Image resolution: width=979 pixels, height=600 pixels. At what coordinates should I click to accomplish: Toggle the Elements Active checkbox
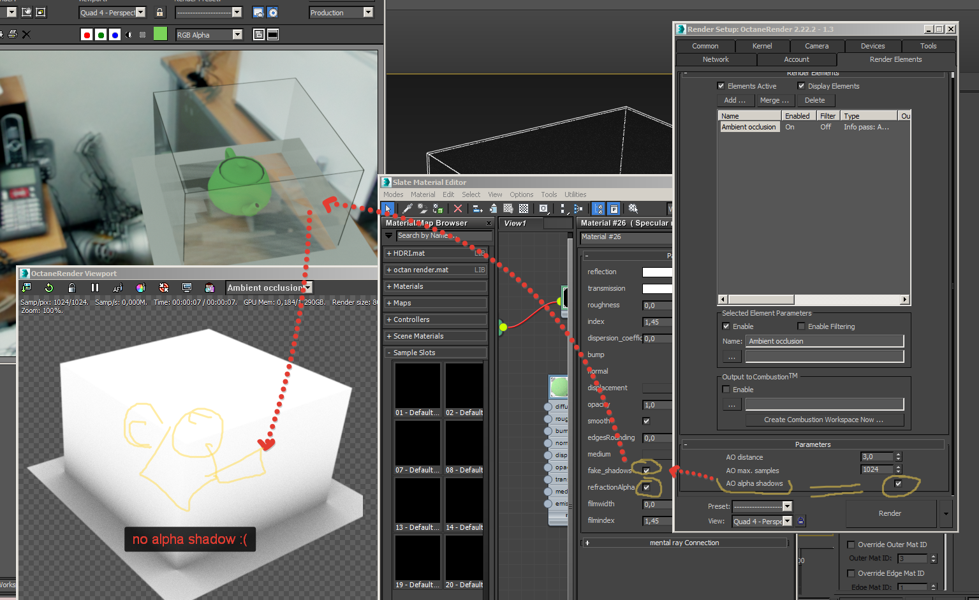pyautogui.click(x=721, y=86)
